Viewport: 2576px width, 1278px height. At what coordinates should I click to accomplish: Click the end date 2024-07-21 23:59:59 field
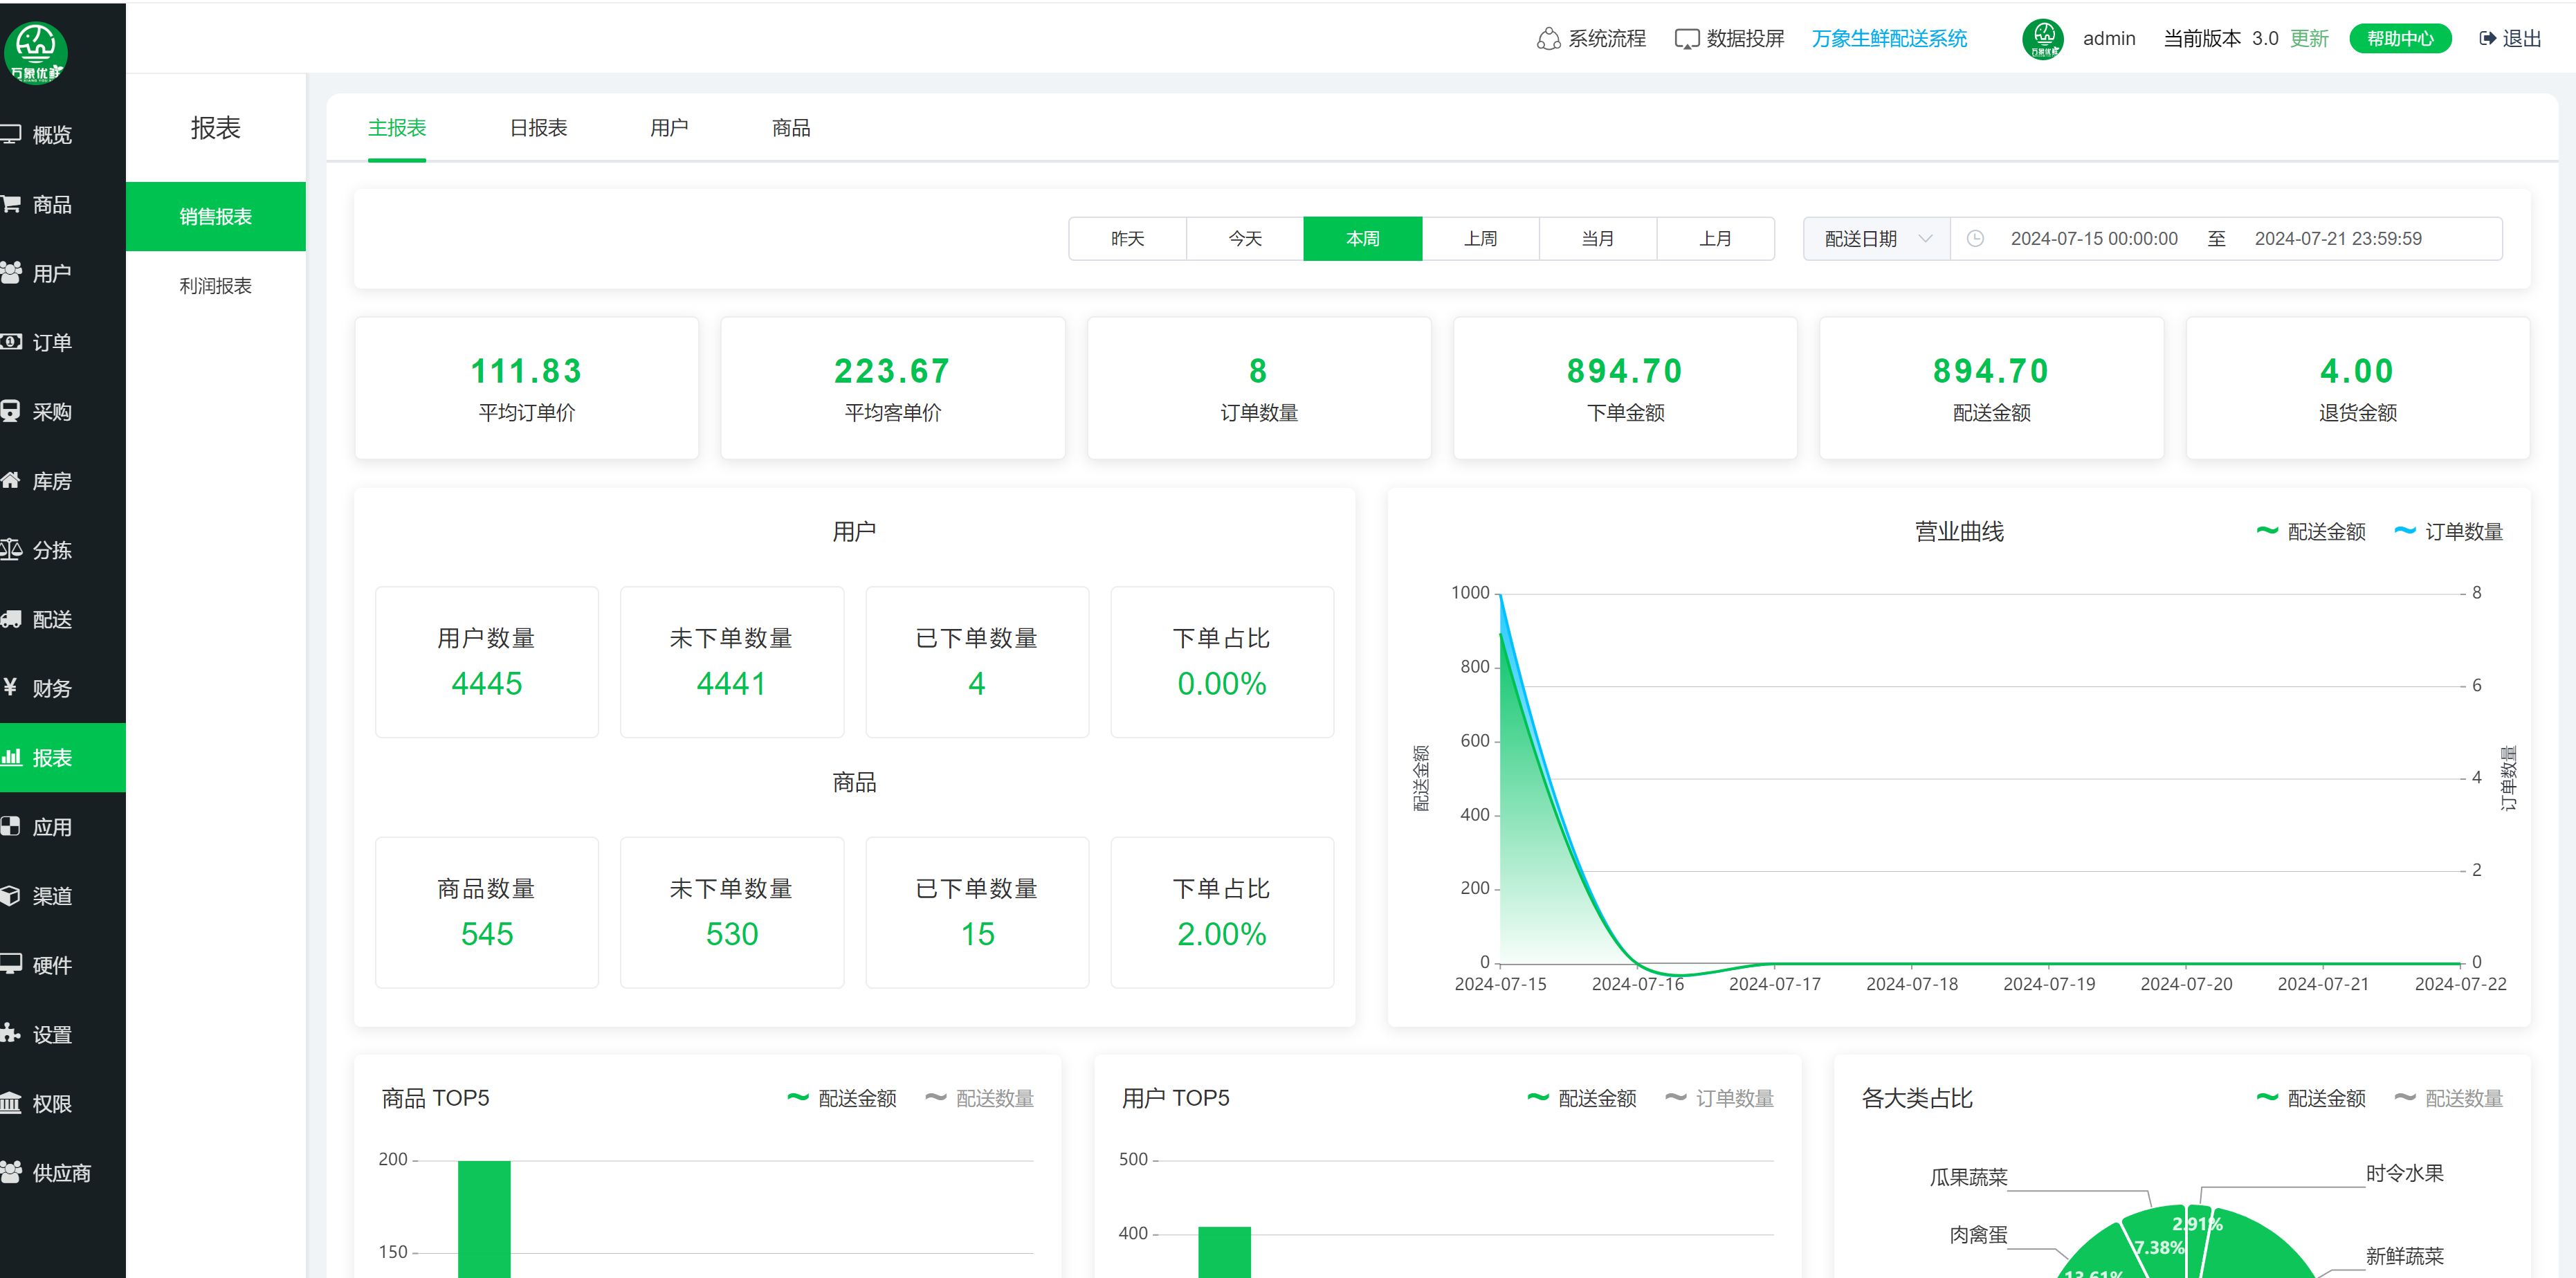[2338, 239]
